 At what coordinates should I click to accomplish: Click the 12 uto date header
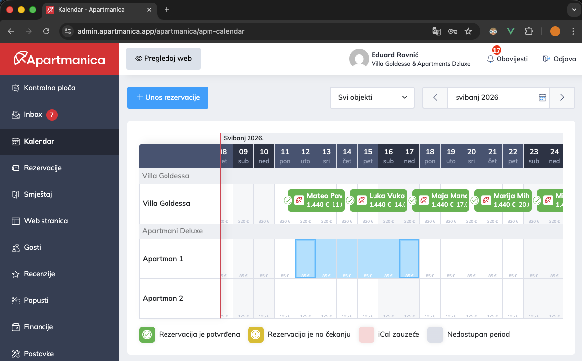[x=305, y=156]
